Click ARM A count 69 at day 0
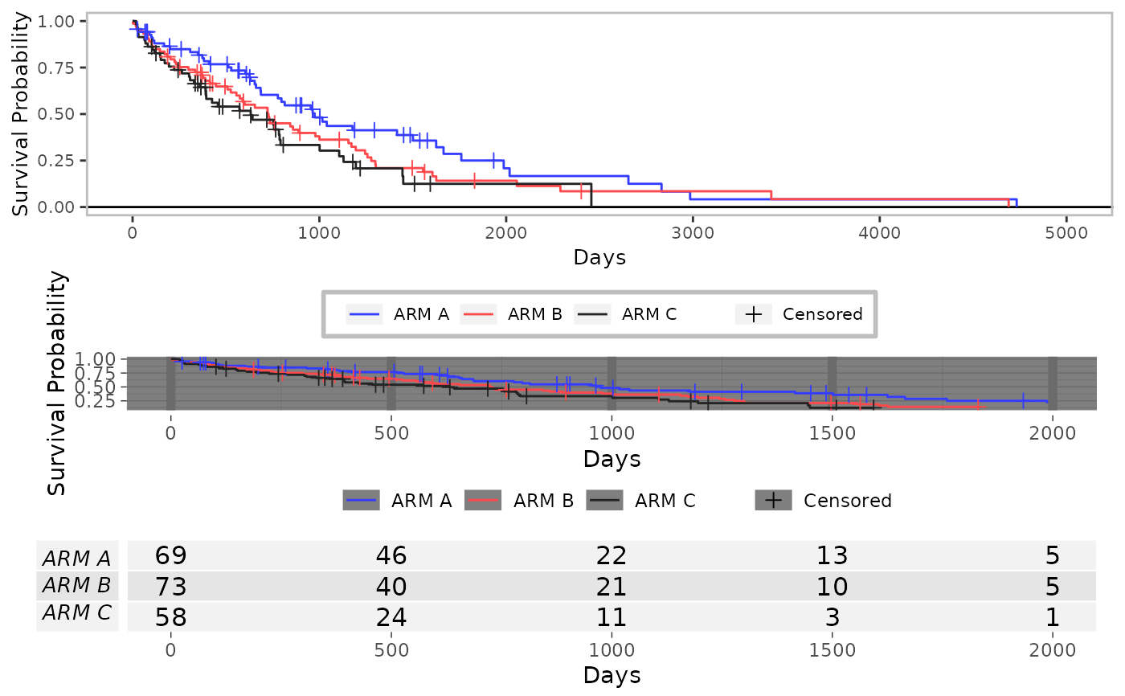The height and width of the screenshot is (696, 1125). (x=170, y=555)
